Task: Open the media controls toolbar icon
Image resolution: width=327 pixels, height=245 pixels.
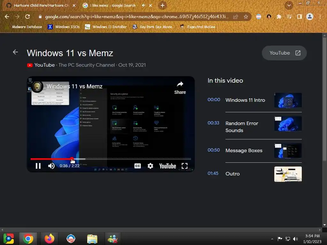Action: coord(289,17)
